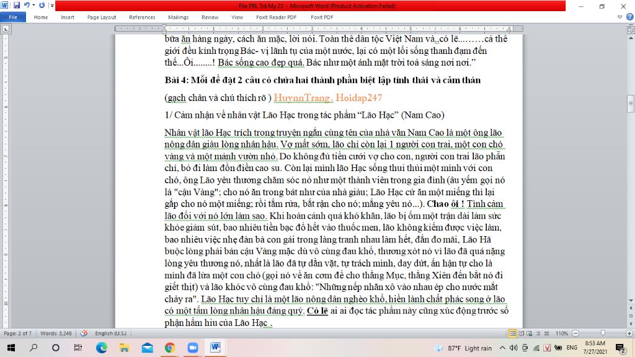
Task: Click the Undo arrow icon
Action: pos(27,5)
